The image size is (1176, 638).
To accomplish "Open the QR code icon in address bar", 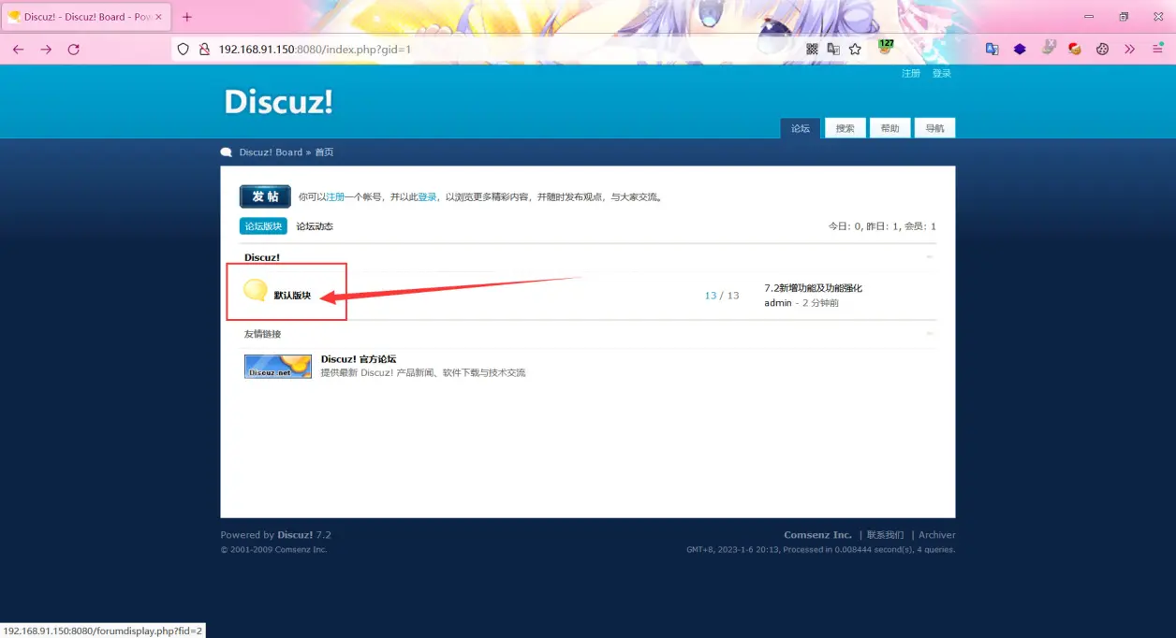I will [812, 50].
